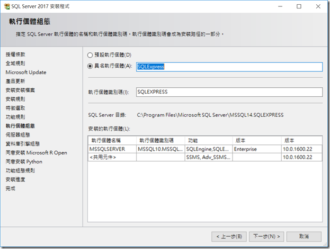Select the 全域規則 step in sidebar
This screenshot has height=249, width=330.
pos(15,63)
